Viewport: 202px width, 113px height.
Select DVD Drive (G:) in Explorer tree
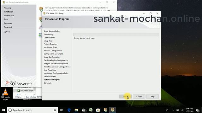[25, 91]
